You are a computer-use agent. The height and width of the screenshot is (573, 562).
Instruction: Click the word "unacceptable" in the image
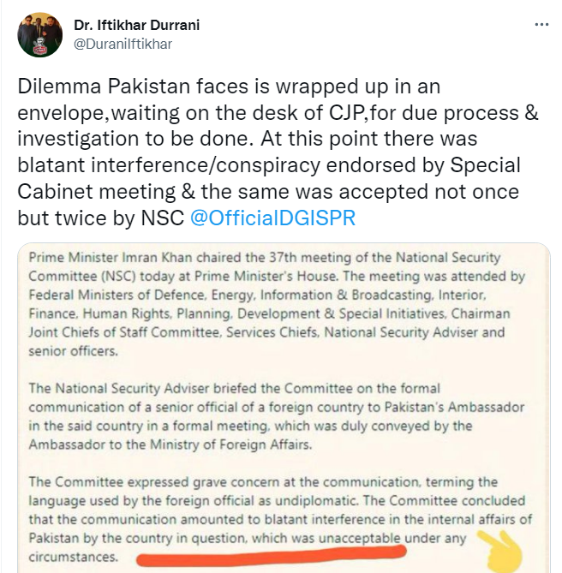362,538
